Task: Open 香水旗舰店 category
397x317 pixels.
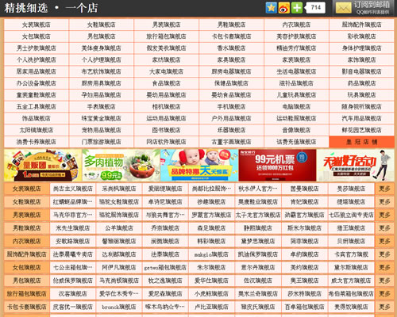Action: point(231,48)
